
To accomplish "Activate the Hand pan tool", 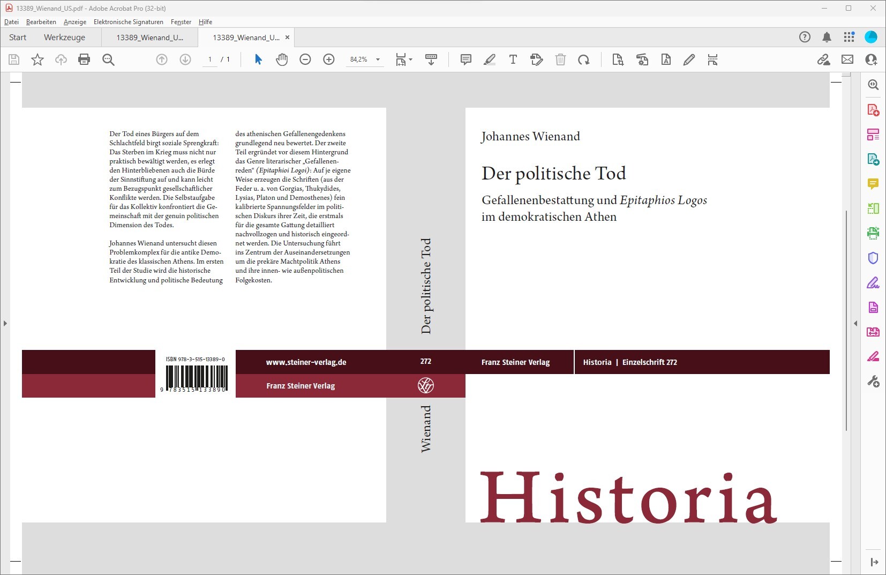I will (x=282, y=59).
